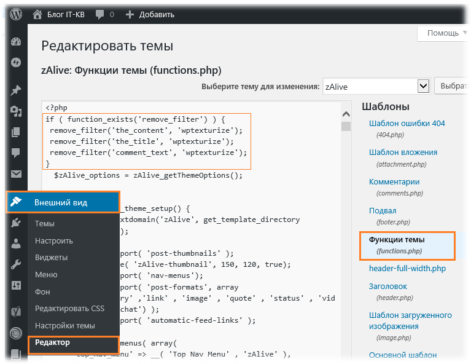This screenshot has height=364, width=471.
Task: Click the Yoast SEO sidebar icon
Action: pyautogui.click(x=16, y=312)
